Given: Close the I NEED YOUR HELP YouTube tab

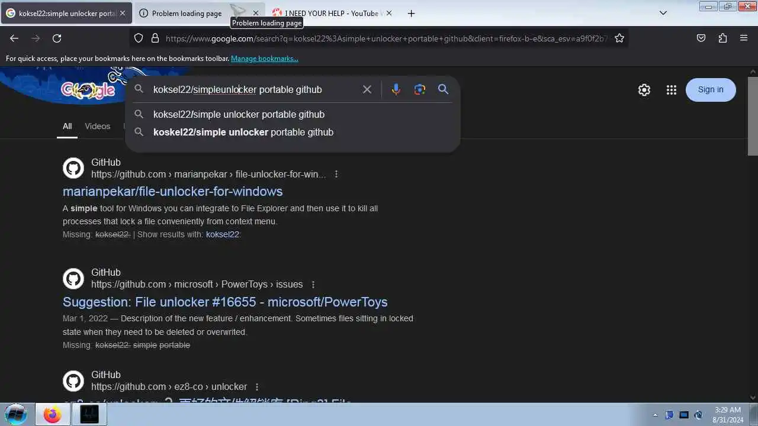Looking at the screenshot, I should point(389,13).
